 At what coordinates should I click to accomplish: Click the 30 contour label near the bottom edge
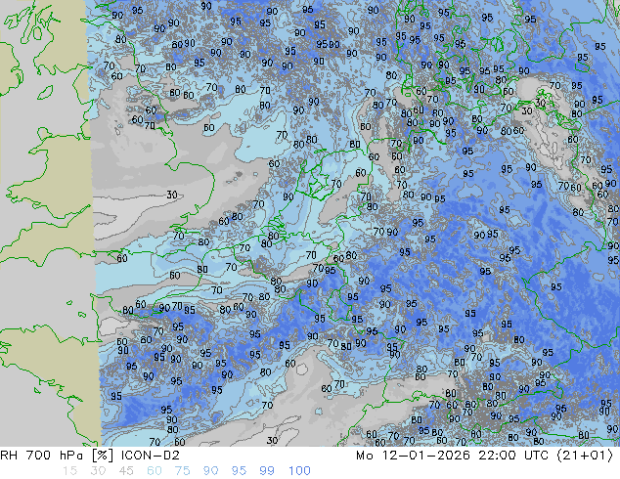click(272, 440)
